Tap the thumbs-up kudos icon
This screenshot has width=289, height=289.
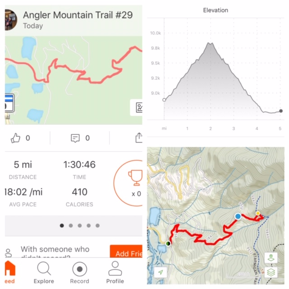click(15, 138)
